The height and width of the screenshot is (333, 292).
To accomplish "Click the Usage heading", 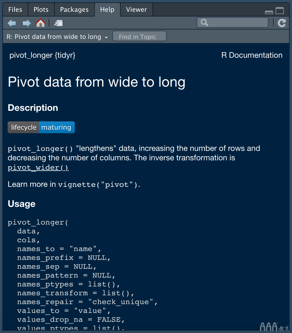I will pos(21,204).
